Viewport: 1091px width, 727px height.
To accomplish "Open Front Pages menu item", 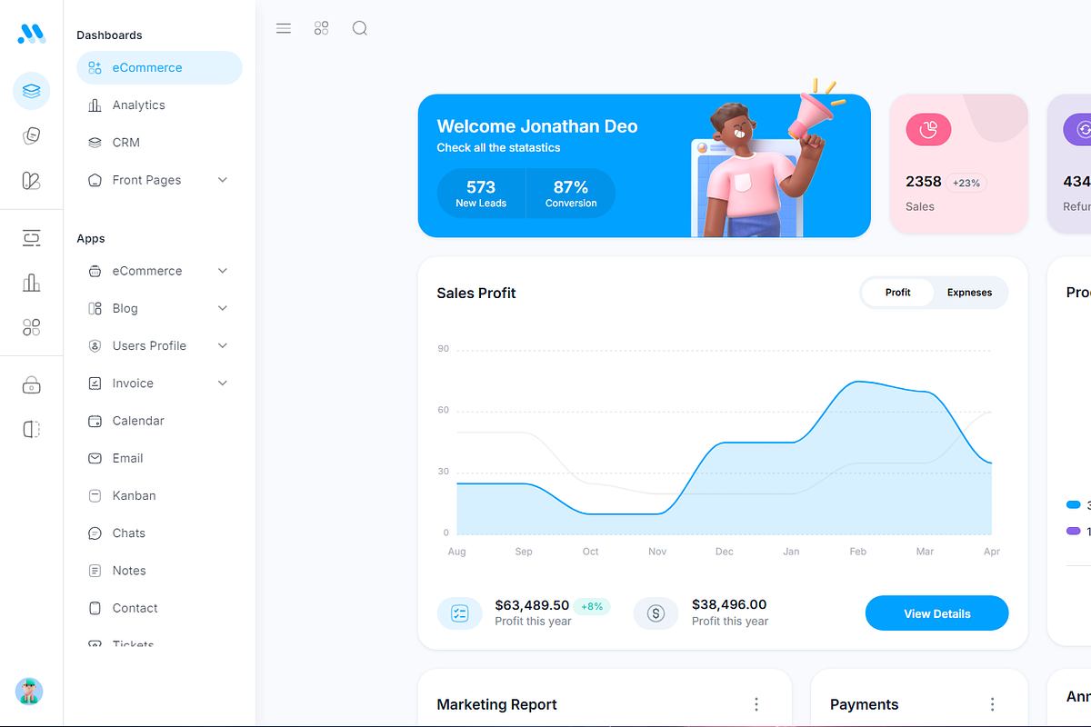I will (x=160, y=180).
